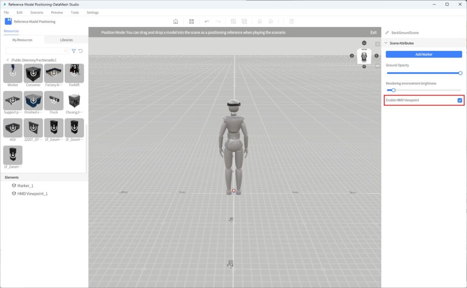Click the Home icon in the toolbar
The image size is (467, 288).
pyautogui.click(x=176, y=21)
